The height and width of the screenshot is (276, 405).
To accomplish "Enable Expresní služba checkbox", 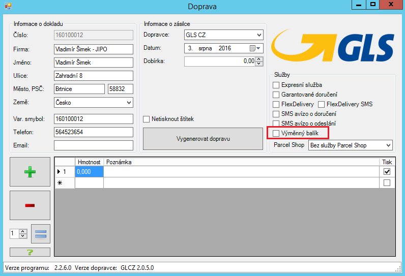I will click(x=276, y=85).
